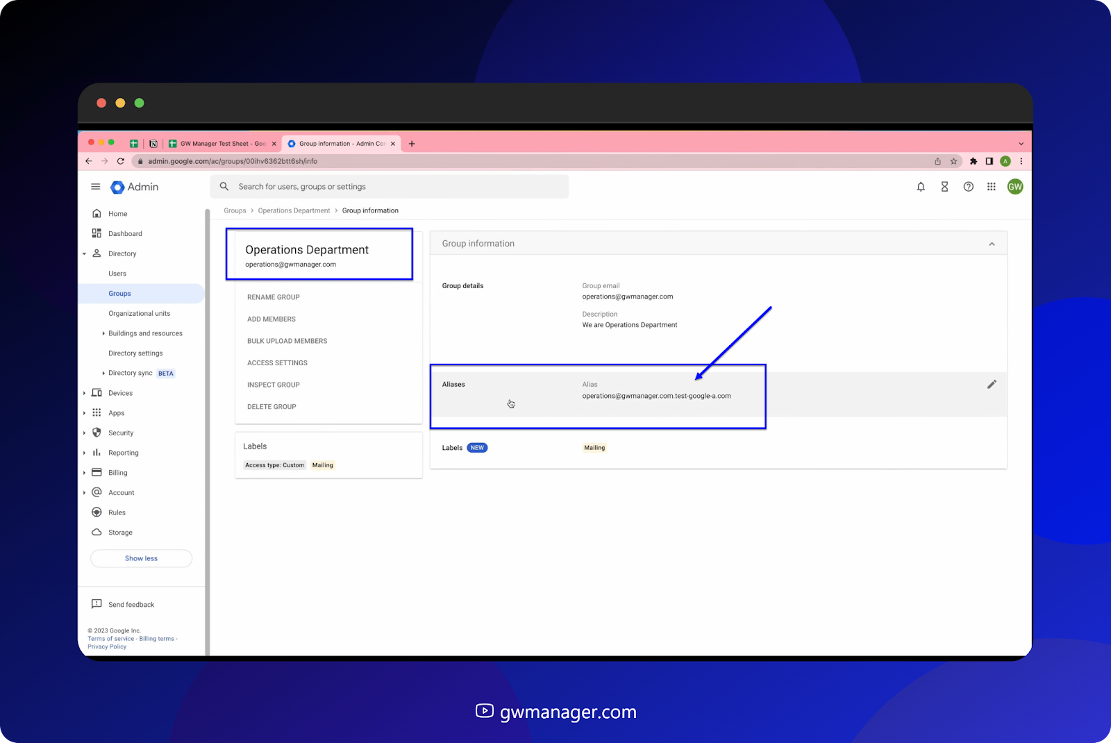Expand the Account section
The height and width of the screenshot is (743, 1111).
point(84,493)
